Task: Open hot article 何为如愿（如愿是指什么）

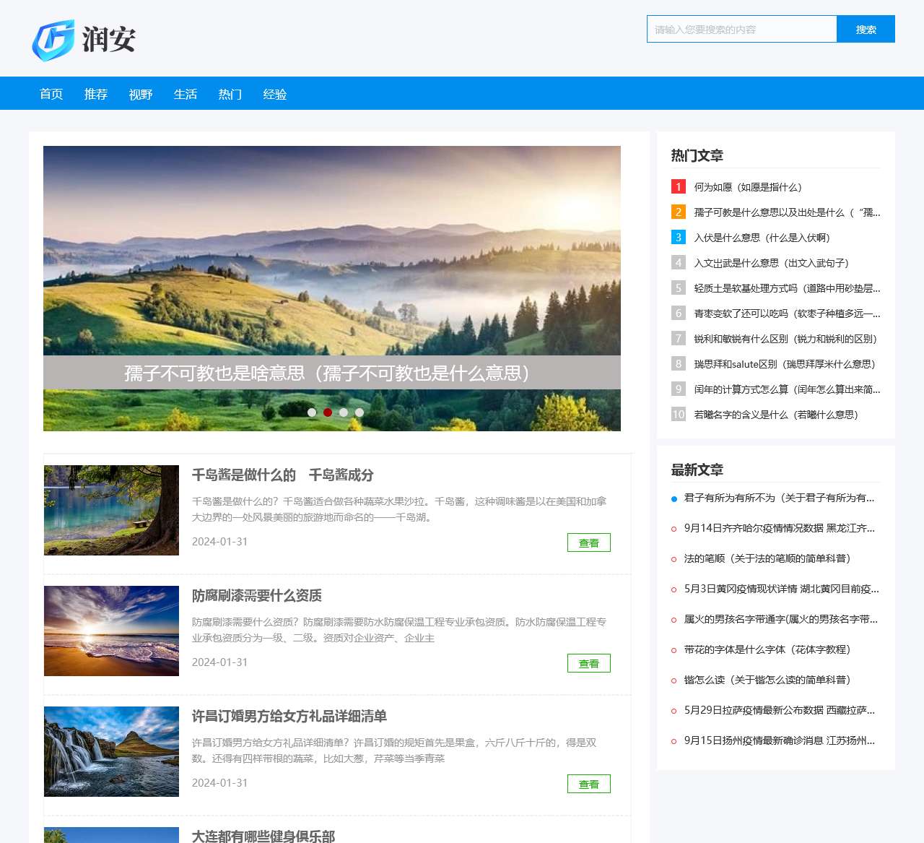Action: (748, 187)
